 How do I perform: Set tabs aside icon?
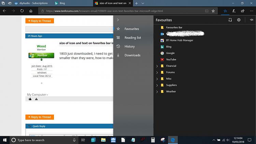(10, 3)
